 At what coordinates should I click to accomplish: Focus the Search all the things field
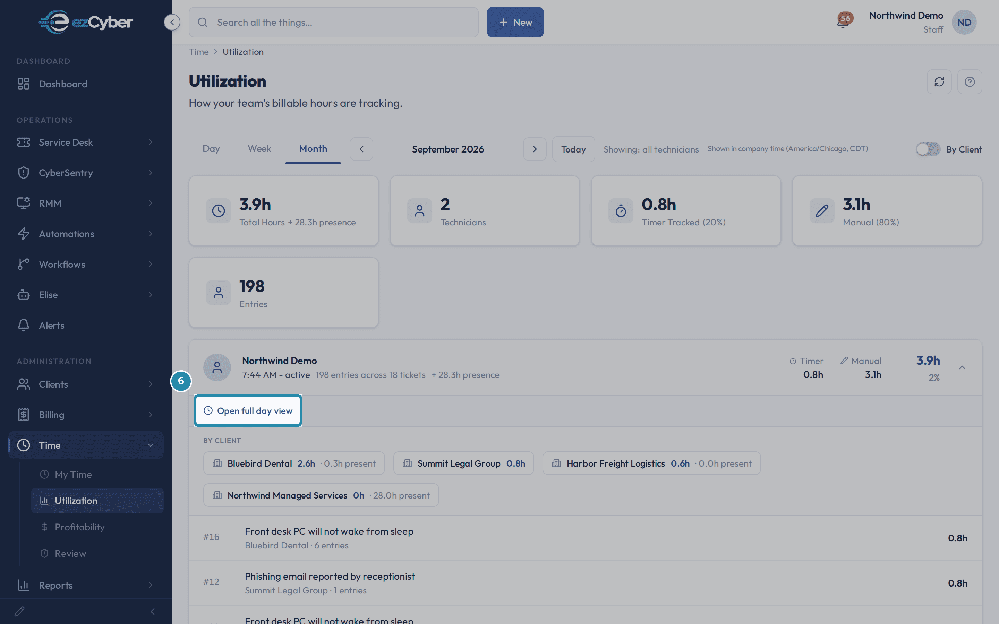coord(334,22)
